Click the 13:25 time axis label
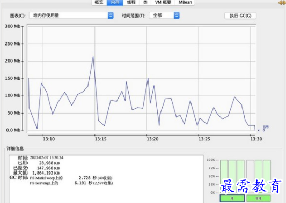The width and height of the screenshot is (286, 203). tap(204, 139)
